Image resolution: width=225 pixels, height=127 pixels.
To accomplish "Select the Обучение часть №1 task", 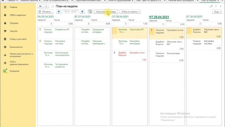I will click(x=167, y=45).
